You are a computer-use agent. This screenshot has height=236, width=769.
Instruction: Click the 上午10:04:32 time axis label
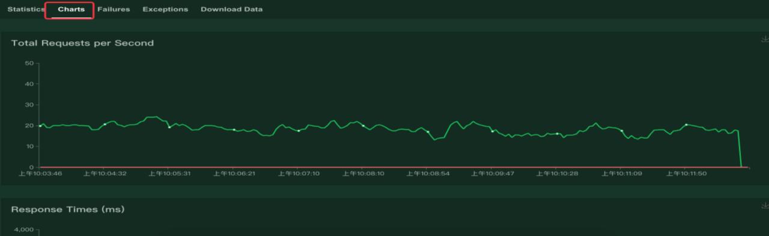105,174
